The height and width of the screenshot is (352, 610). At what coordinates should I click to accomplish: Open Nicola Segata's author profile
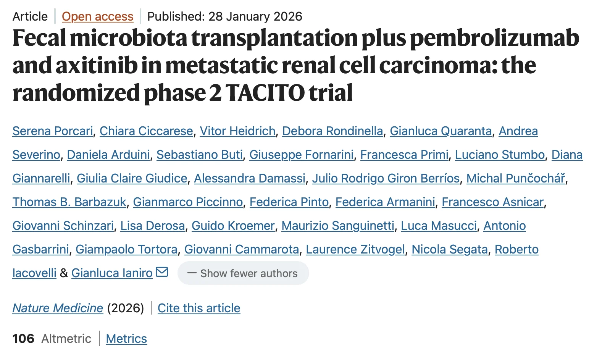click(x=449, y=249)
